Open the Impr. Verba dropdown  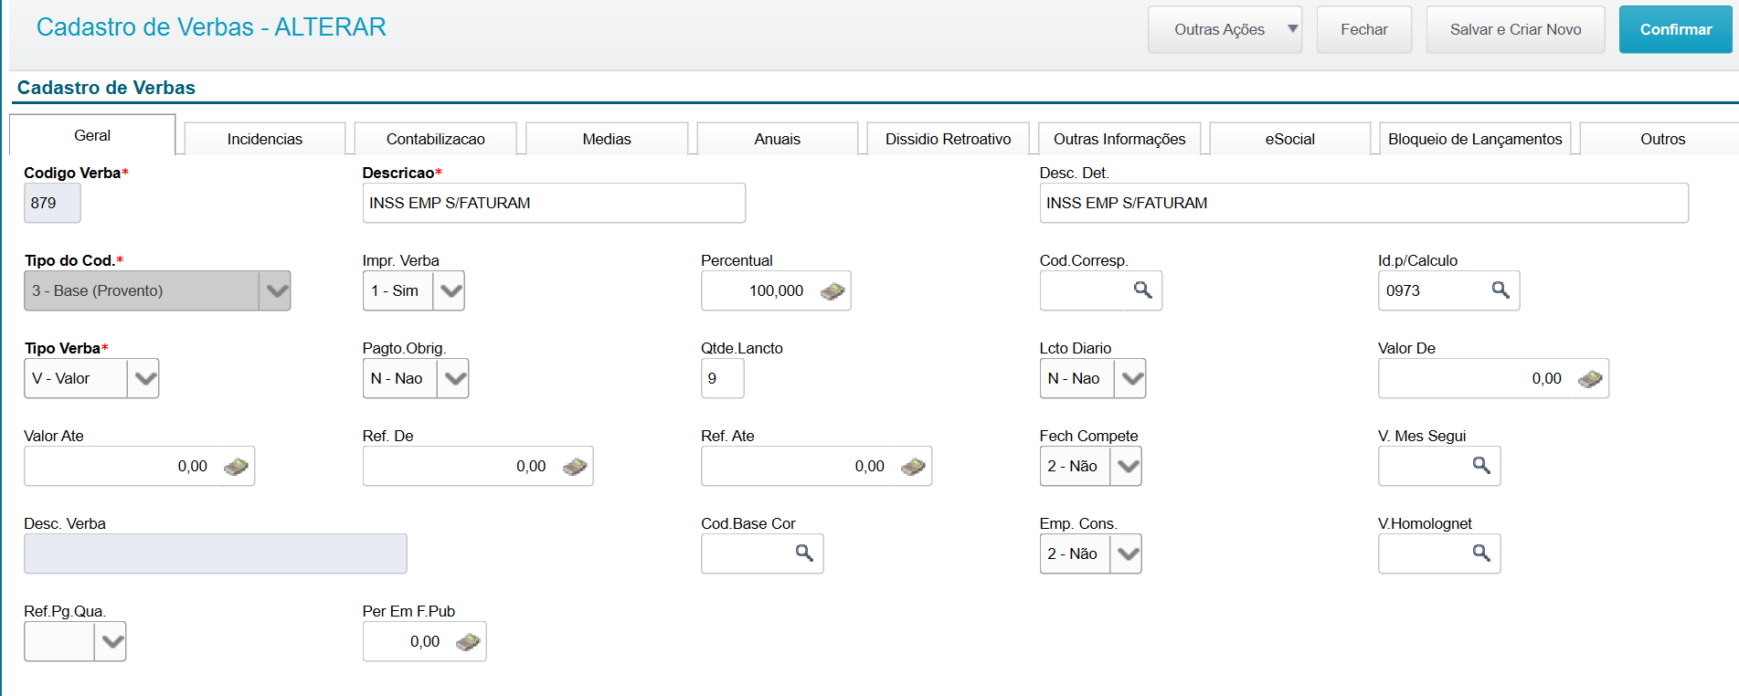pos(451,291)
